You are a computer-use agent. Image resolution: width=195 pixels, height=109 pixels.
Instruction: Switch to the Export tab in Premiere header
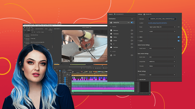[x=32, y=27]
